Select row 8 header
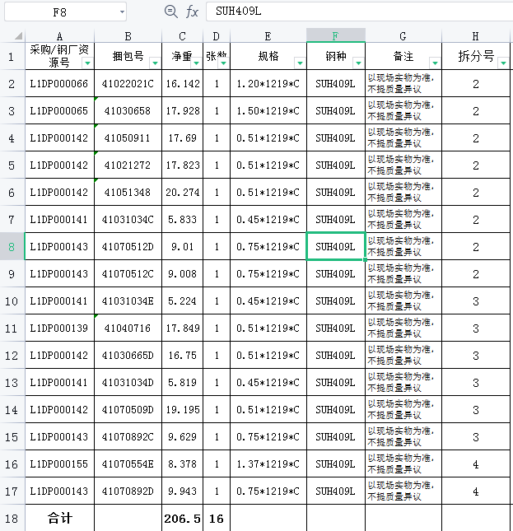 [x=12, y=246]
